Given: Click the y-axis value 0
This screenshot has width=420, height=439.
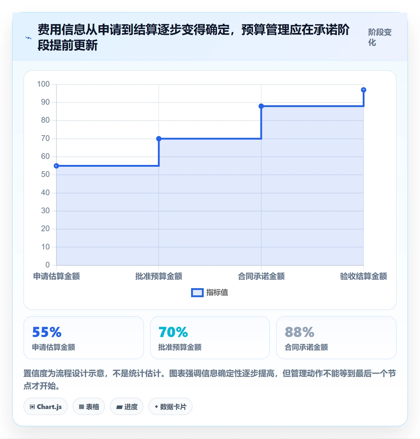Looking at the screenshot, I should tap(47, 265).
